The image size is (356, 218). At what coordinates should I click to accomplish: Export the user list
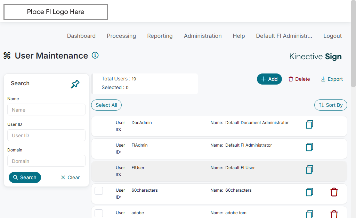tap(332, 79)
